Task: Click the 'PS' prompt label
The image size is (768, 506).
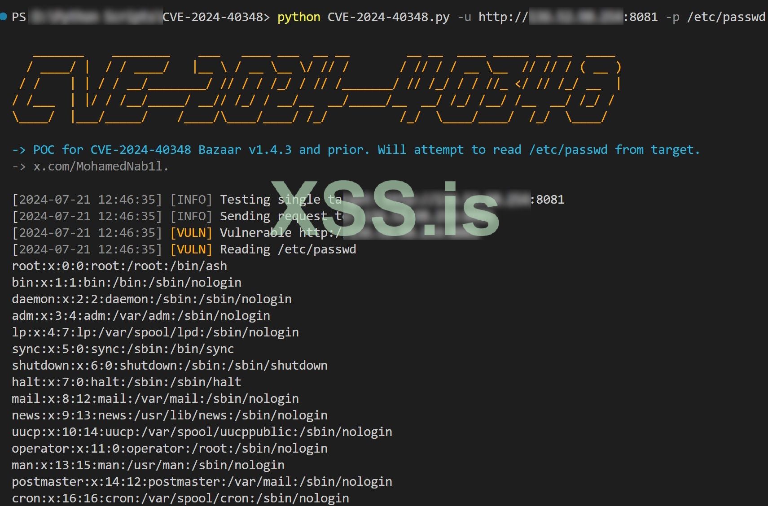Action: [x=19, y=17]
